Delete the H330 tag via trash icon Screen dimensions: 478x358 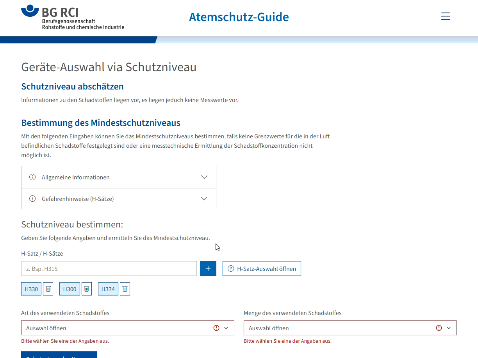[x=48, y=289]
